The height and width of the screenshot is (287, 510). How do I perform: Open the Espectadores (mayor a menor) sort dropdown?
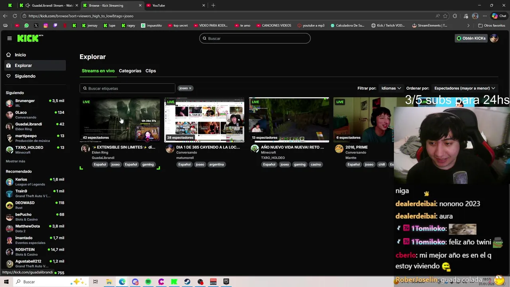pyautogui.click(x=465, y=88)
